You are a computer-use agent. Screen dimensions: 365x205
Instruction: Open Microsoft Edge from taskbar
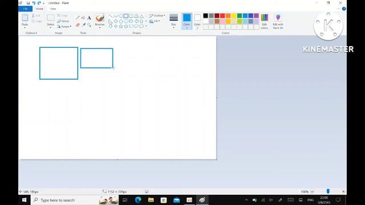click(138, 200)
